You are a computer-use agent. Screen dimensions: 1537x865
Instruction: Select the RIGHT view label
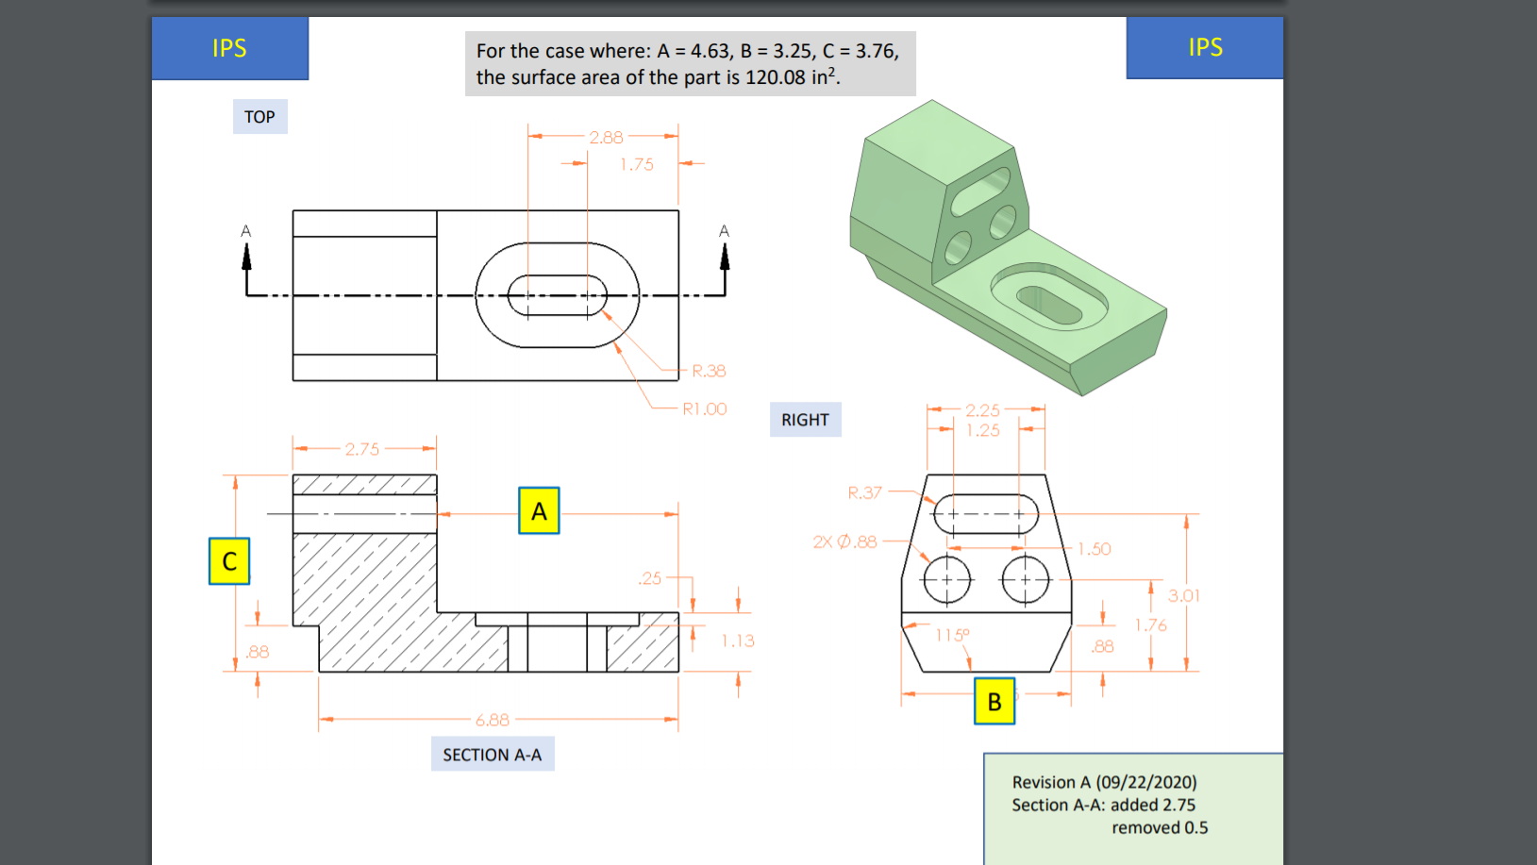click(x=805, y=420)
